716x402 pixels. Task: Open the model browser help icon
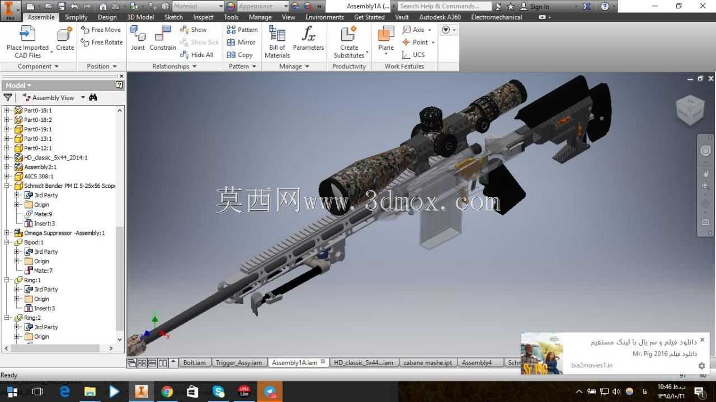click(x=119, y=85)
